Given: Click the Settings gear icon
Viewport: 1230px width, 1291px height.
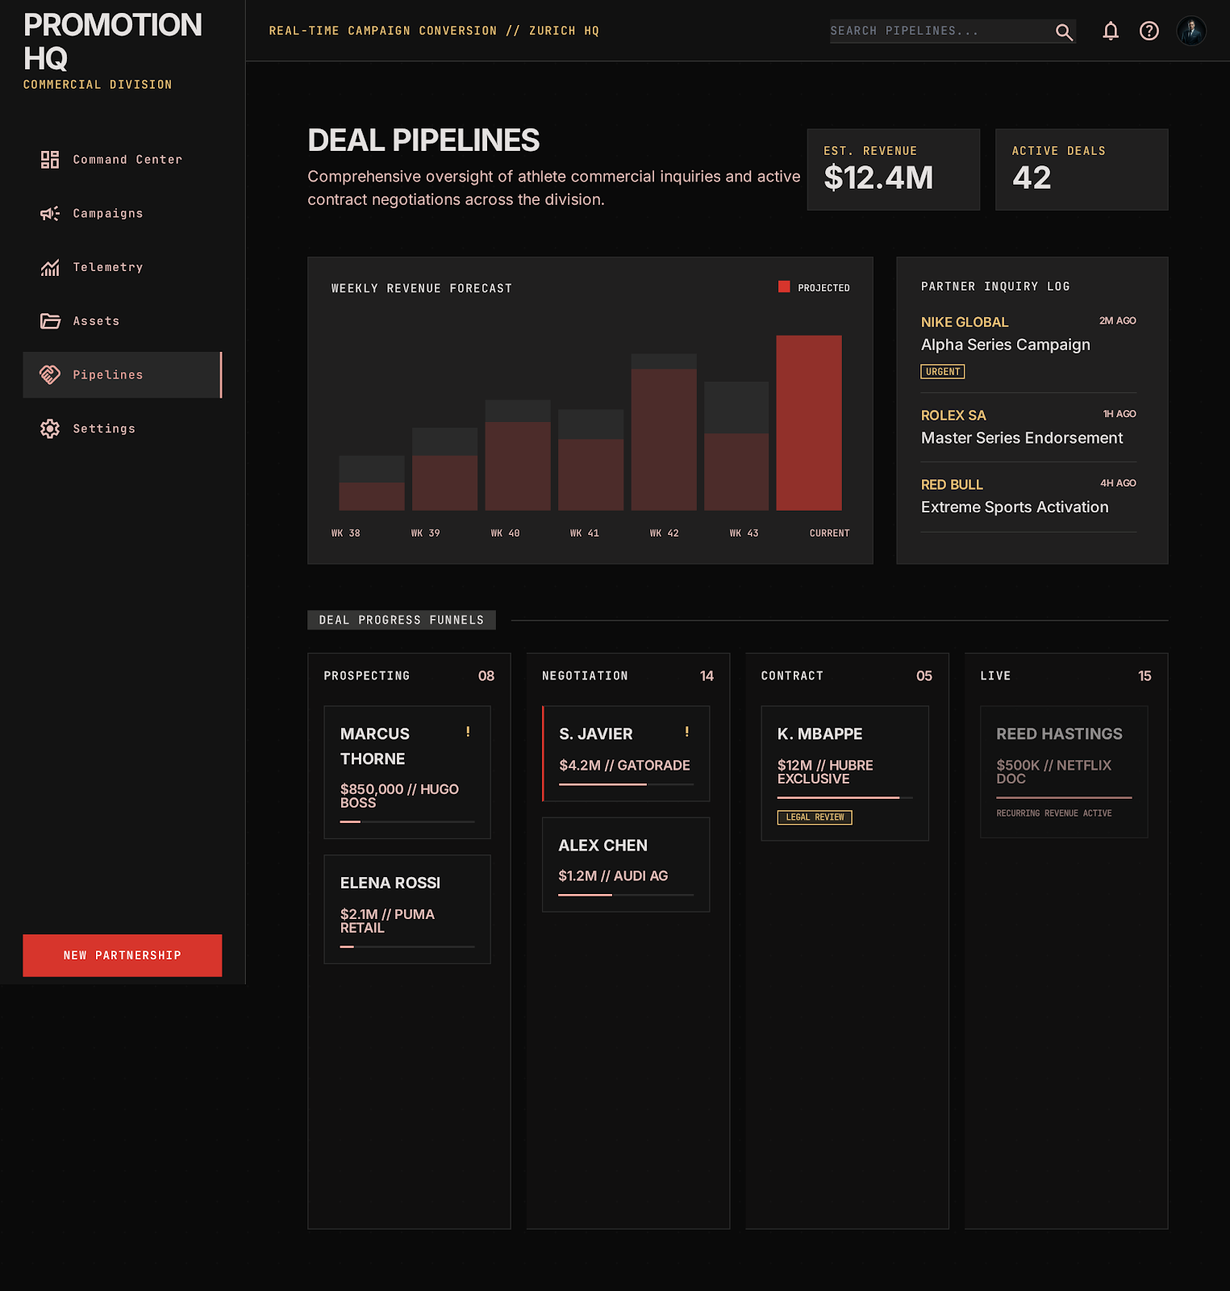Looking at the screenshot, I should point(50,428).
